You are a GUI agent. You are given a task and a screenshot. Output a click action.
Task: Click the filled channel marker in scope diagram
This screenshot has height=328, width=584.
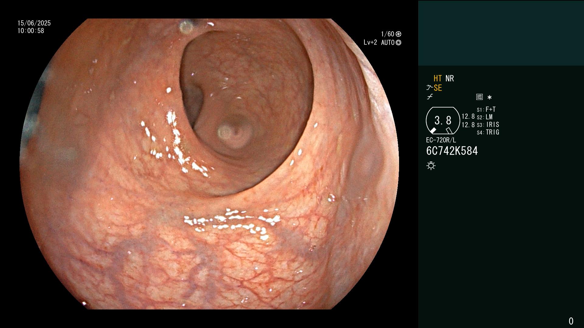click(433, 131)
